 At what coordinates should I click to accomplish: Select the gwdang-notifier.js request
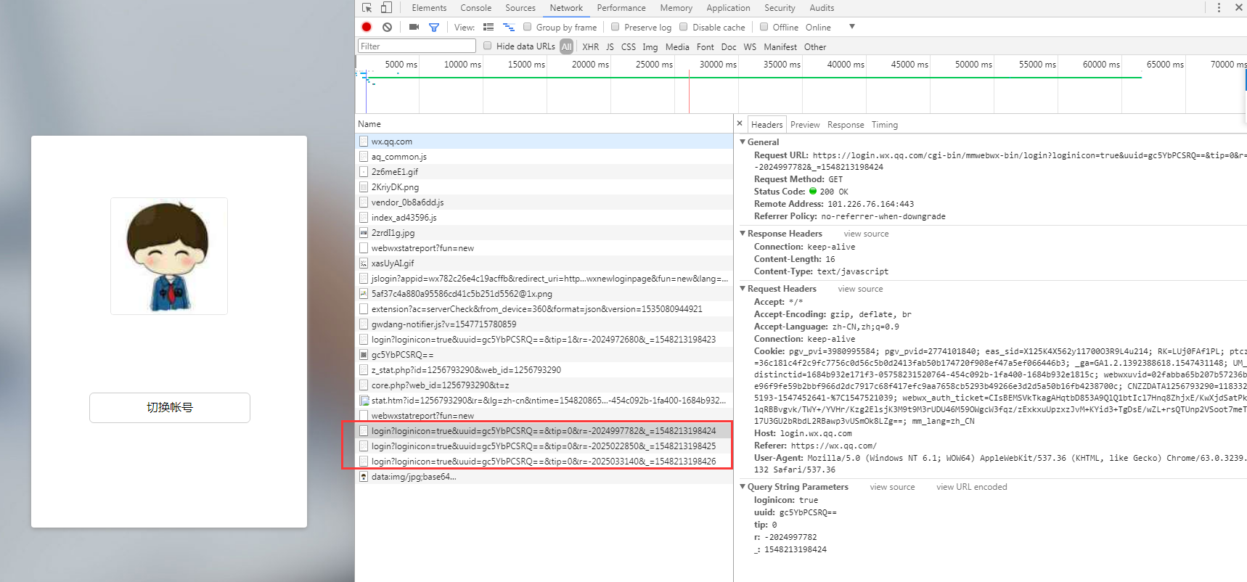pos(544,324)
